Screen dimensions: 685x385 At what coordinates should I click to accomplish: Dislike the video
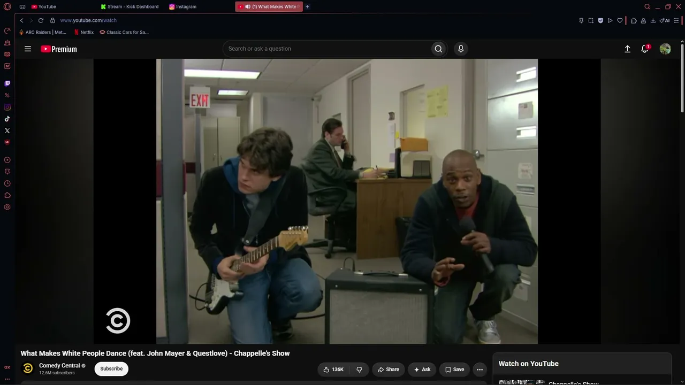(359, 369)
